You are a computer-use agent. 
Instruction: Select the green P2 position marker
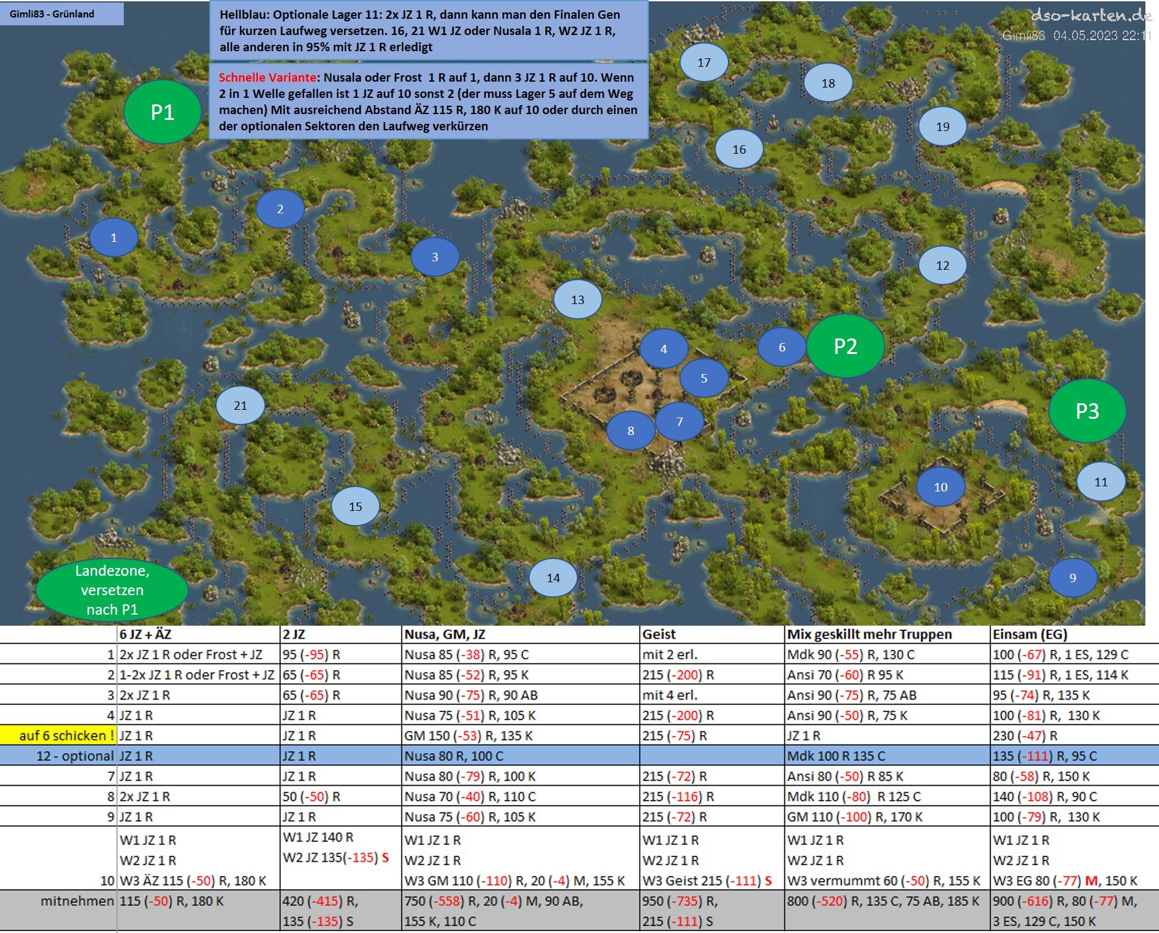(x=845, y=346)
